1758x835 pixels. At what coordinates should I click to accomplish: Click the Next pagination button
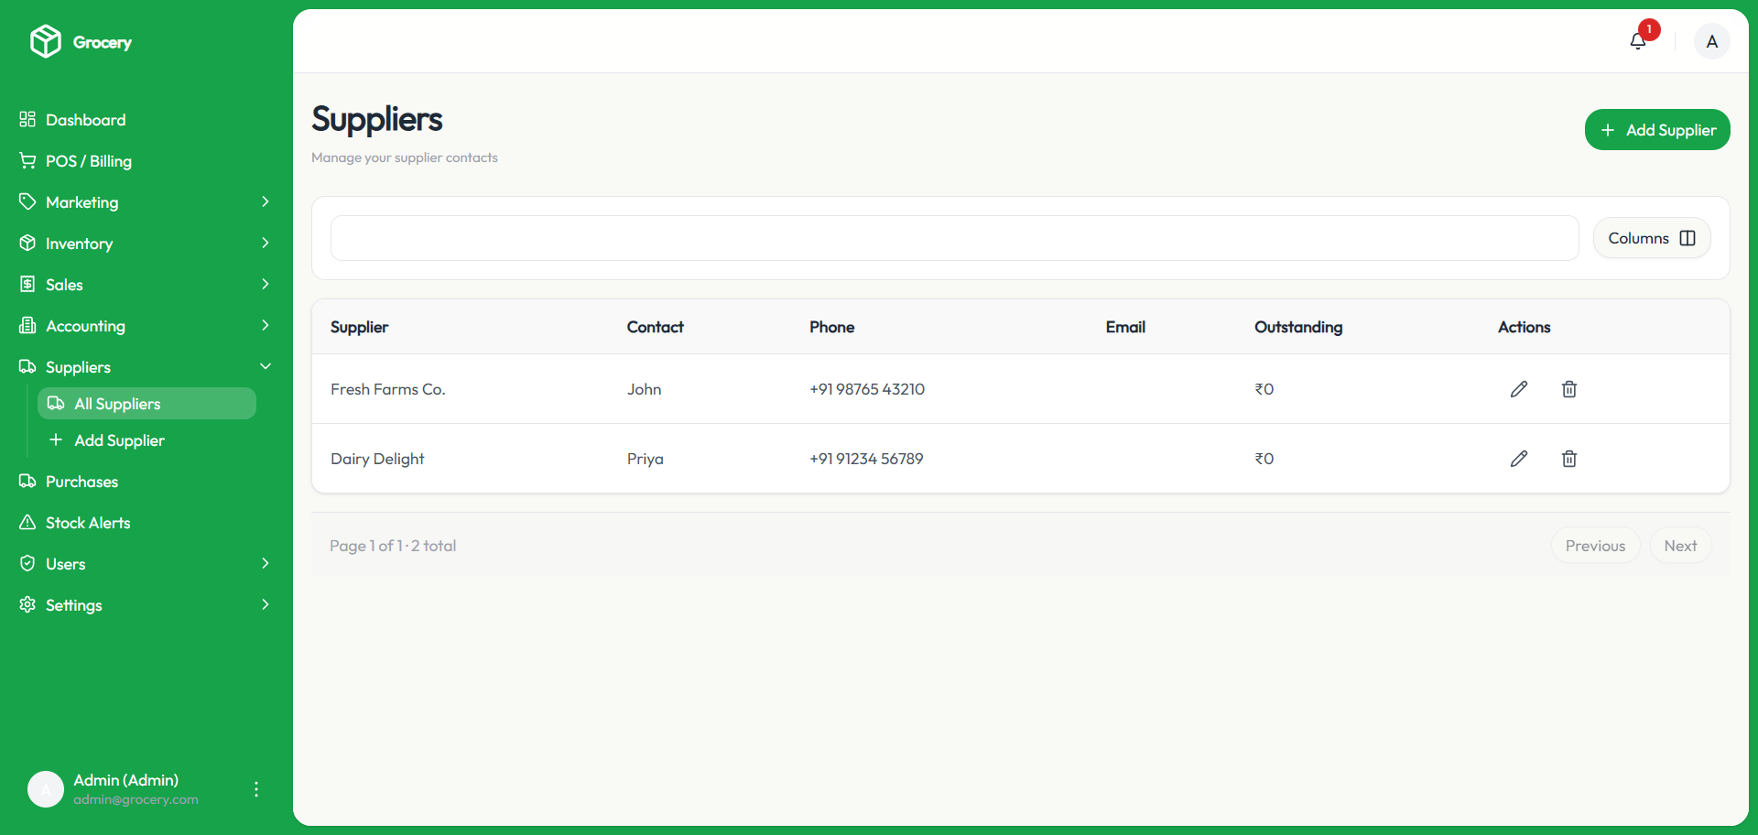pyautogui.click(x=1680, y=546)
